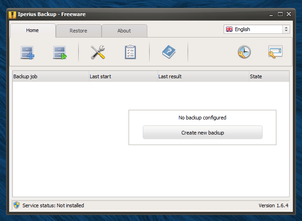The height and width of the screenshot is (221, 302).
Task: Minimize the Iperius Backup window
Action: (271, 15)
